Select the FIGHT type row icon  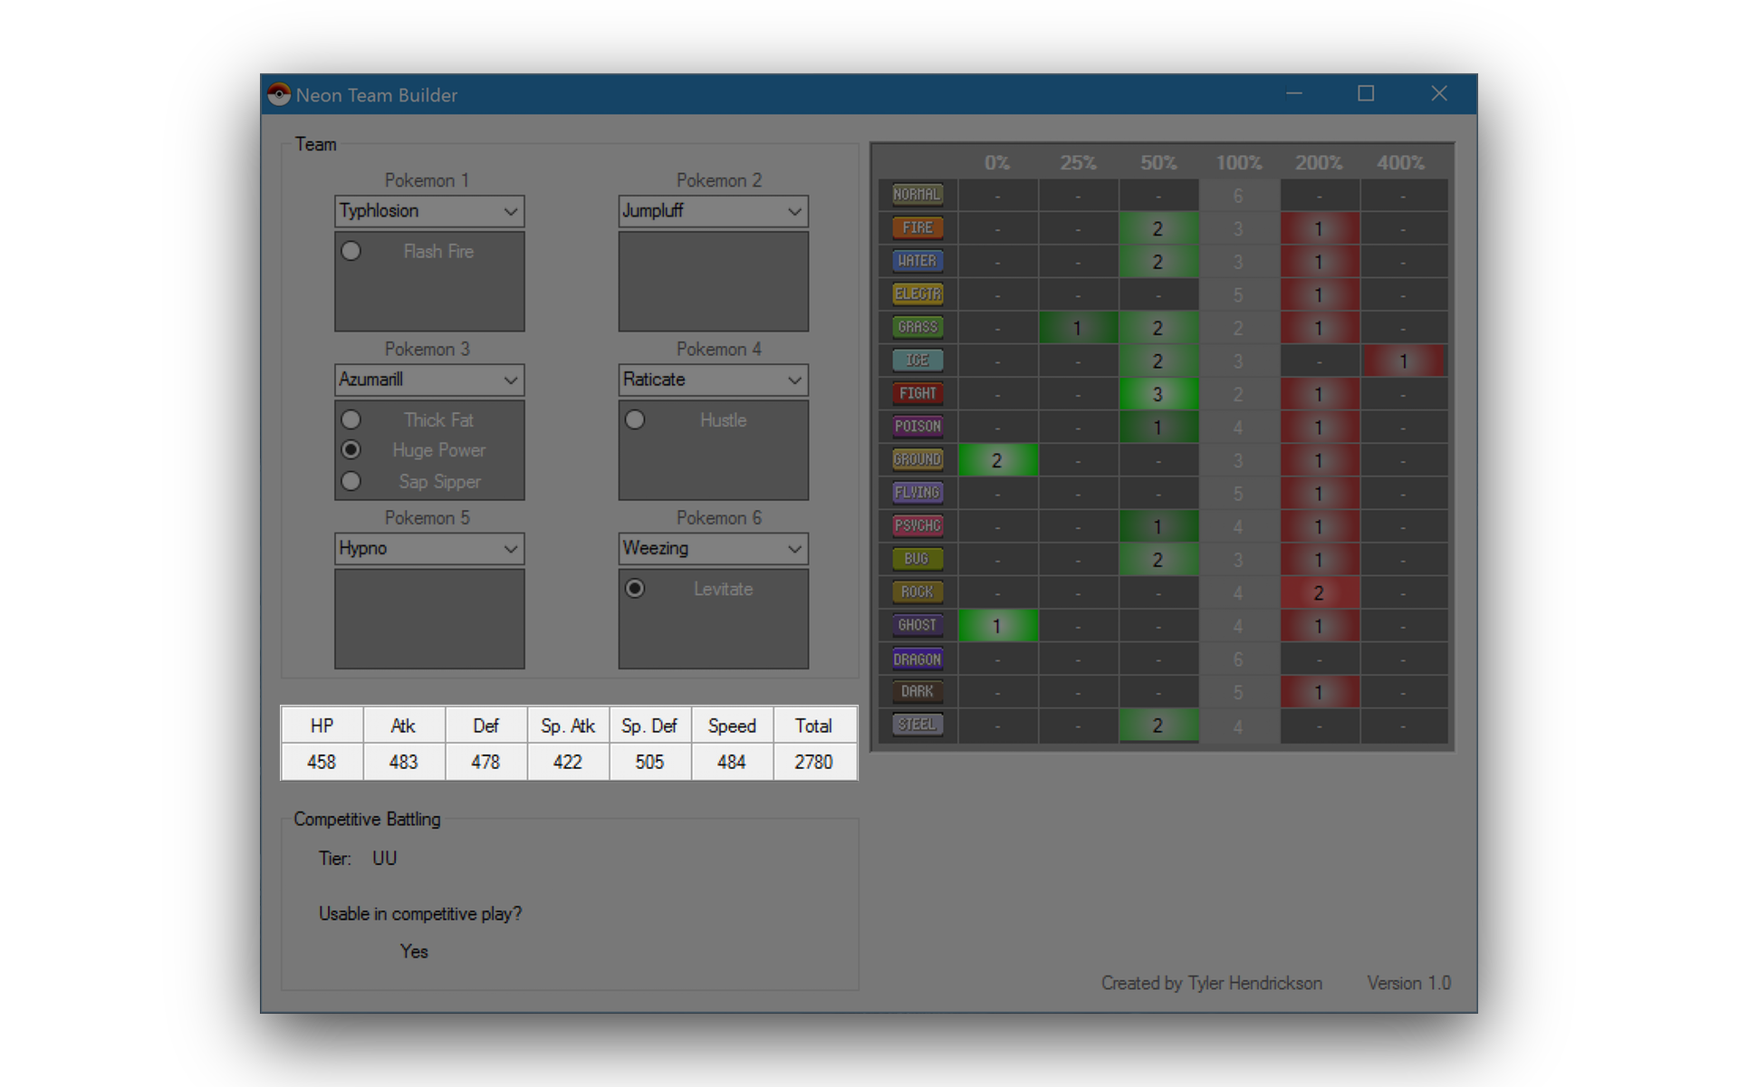pos(917,392)
